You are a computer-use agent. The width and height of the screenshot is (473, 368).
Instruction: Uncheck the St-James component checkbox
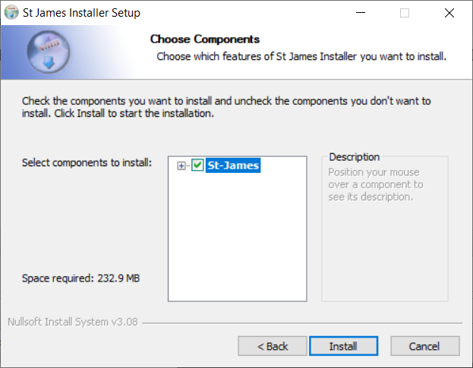point(197,165)
